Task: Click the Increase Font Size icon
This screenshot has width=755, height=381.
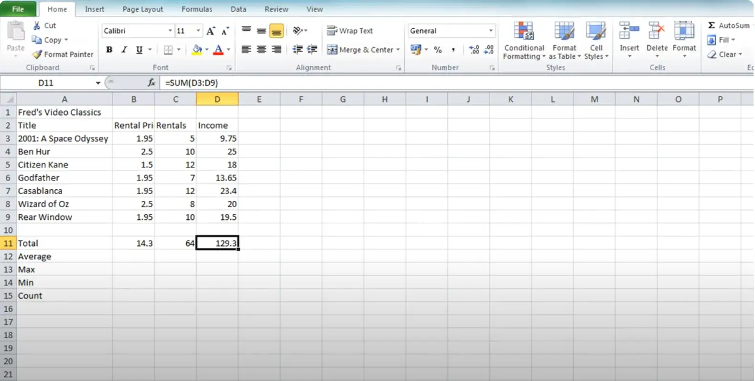Action: point(210,31)
